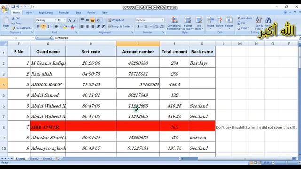Switch to the Data ribbon tab

pos(79,13)
